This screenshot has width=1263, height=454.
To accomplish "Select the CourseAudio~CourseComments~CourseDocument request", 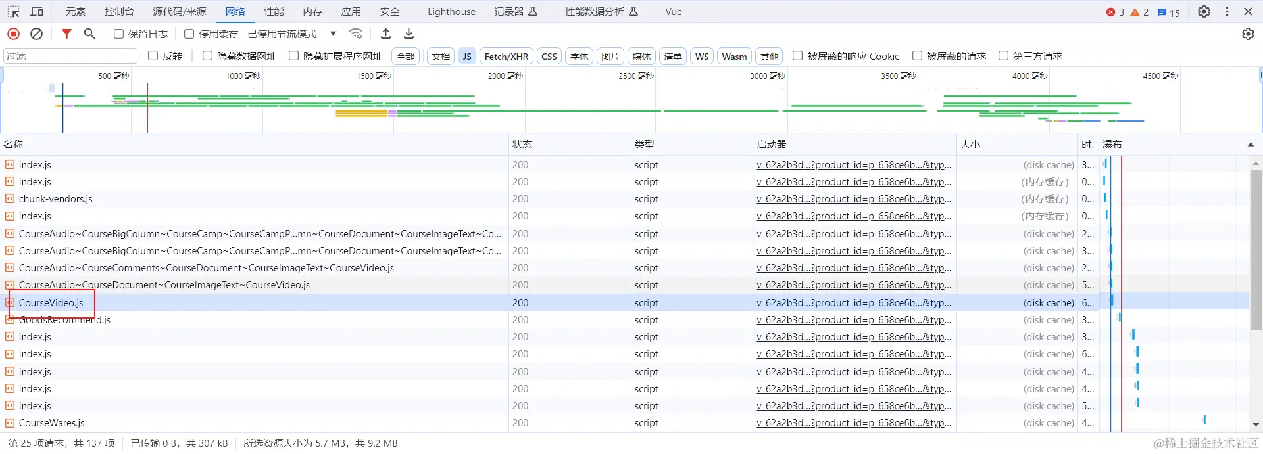I will [x=206, y=268].
